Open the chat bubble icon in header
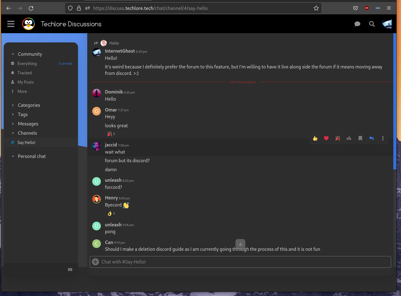This screenshot has height=296, width=401. click(357, 24)
